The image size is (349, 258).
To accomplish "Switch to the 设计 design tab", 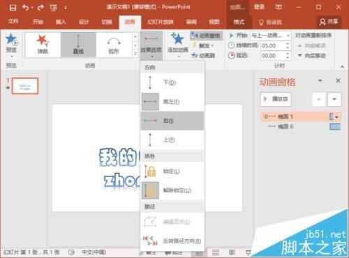I will click(x=84, y=22).
